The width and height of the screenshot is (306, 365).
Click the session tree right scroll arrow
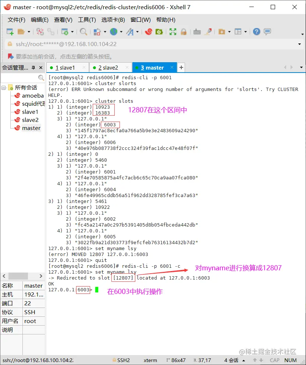coord(41,276)
